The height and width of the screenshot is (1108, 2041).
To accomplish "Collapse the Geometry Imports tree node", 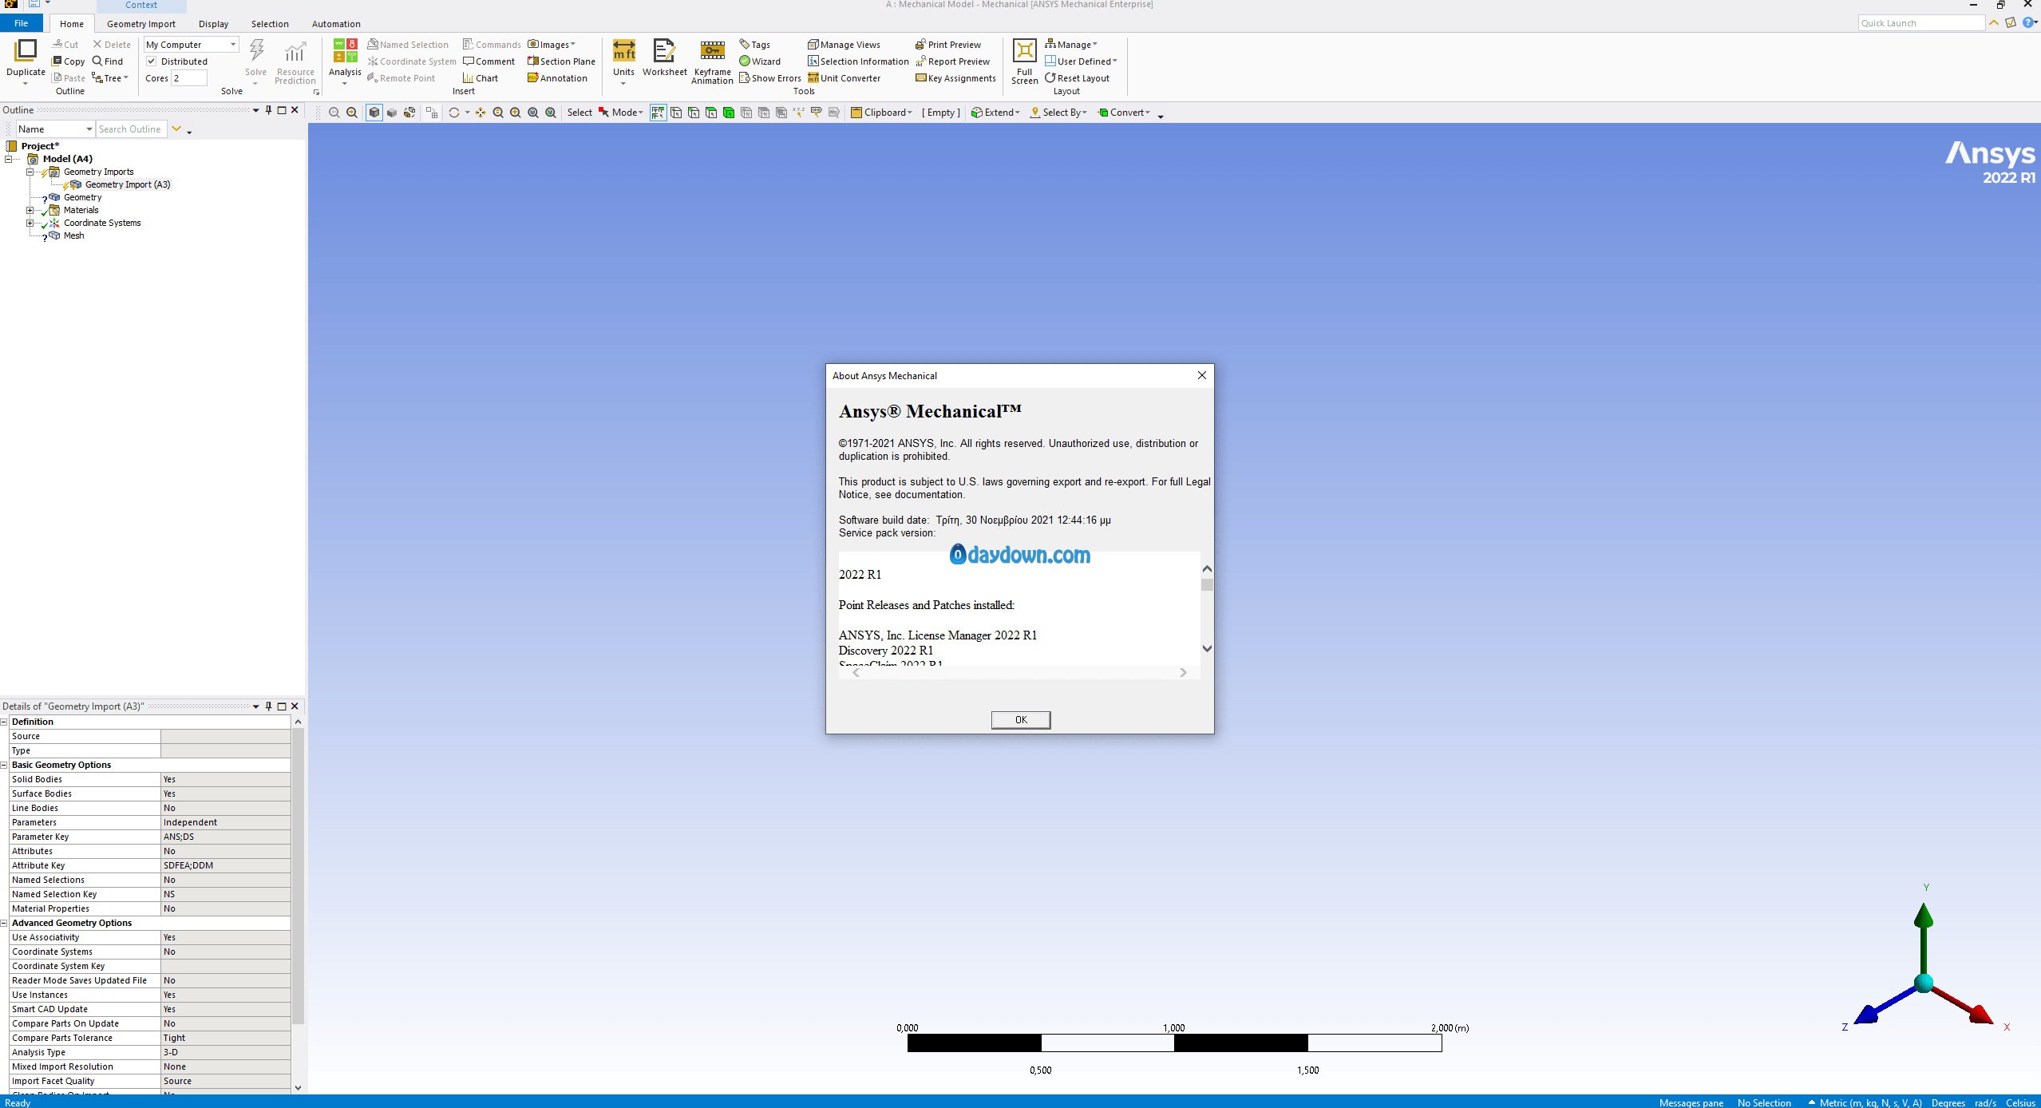I will point(30,172).
